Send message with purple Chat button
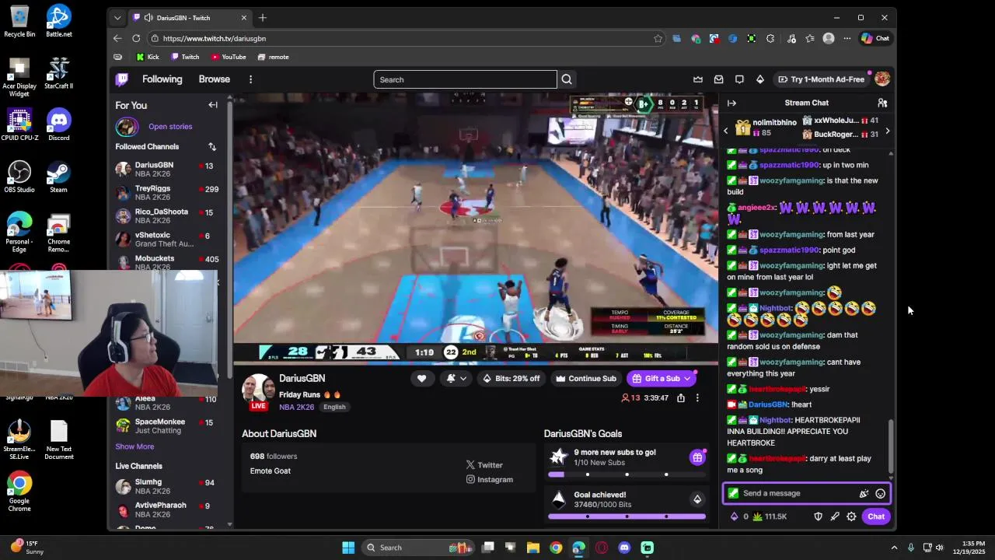Viewport: 995px width, 560px height. coord(876,516)
